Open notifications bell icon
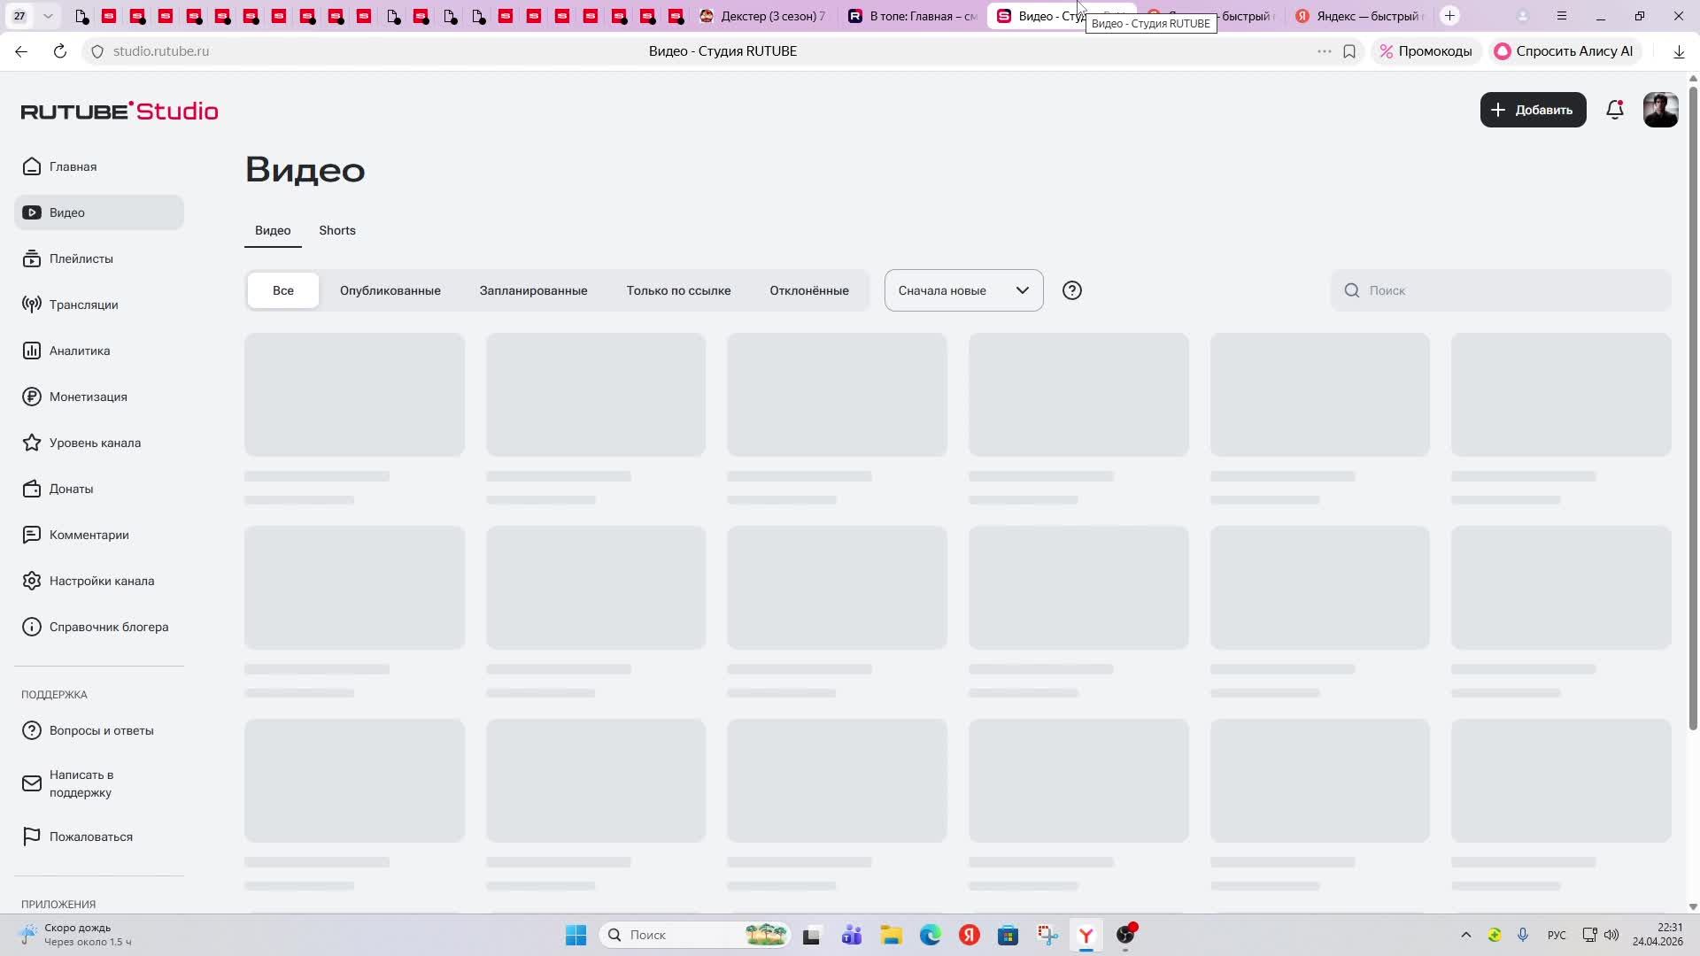The image size is (1700, 956). [x=1615, y=110]
